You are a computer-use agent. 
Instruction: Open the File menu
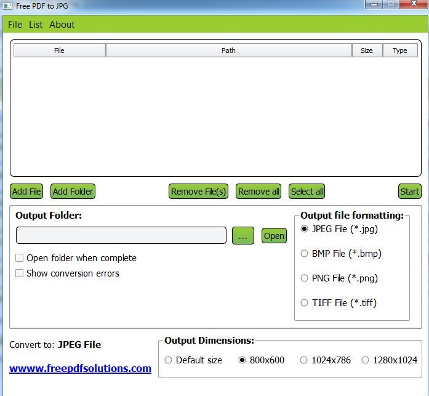click(15, 25)
